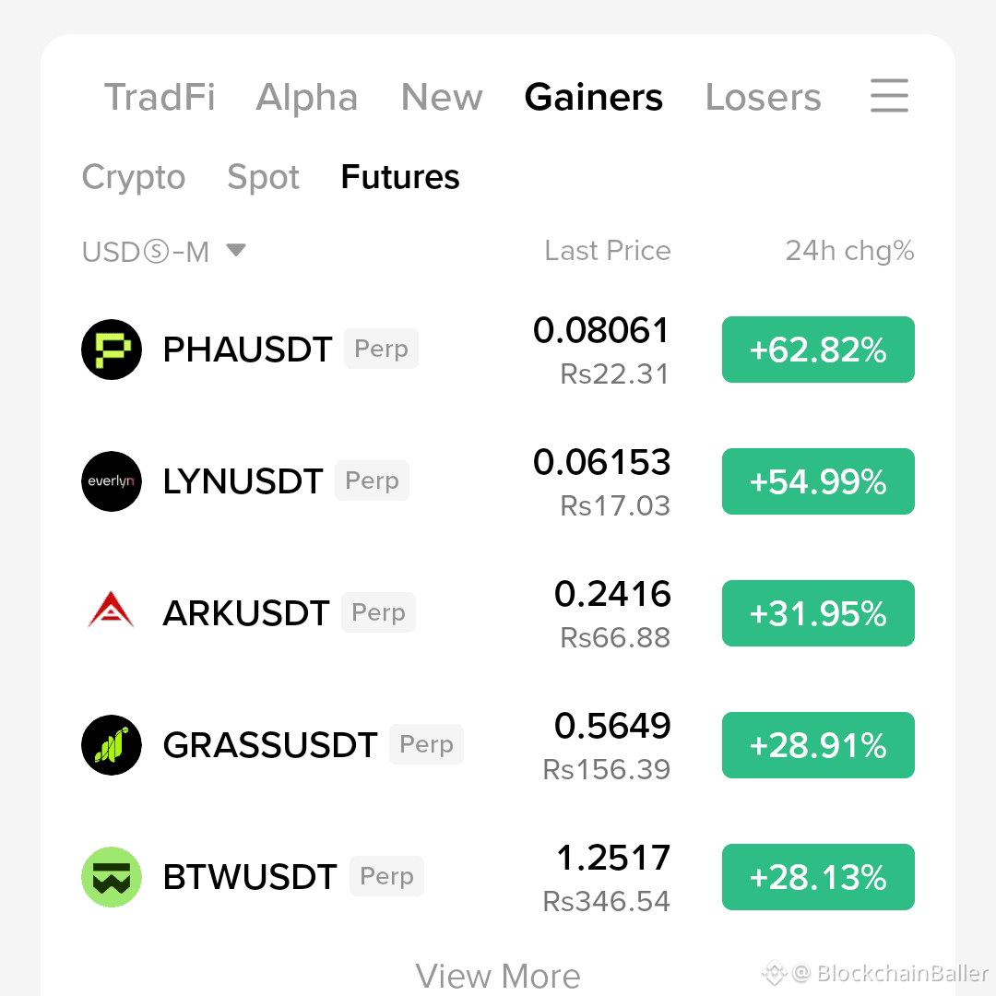Sort by Last Price column header
996x996 pixels.
click(x=607, y=250)
